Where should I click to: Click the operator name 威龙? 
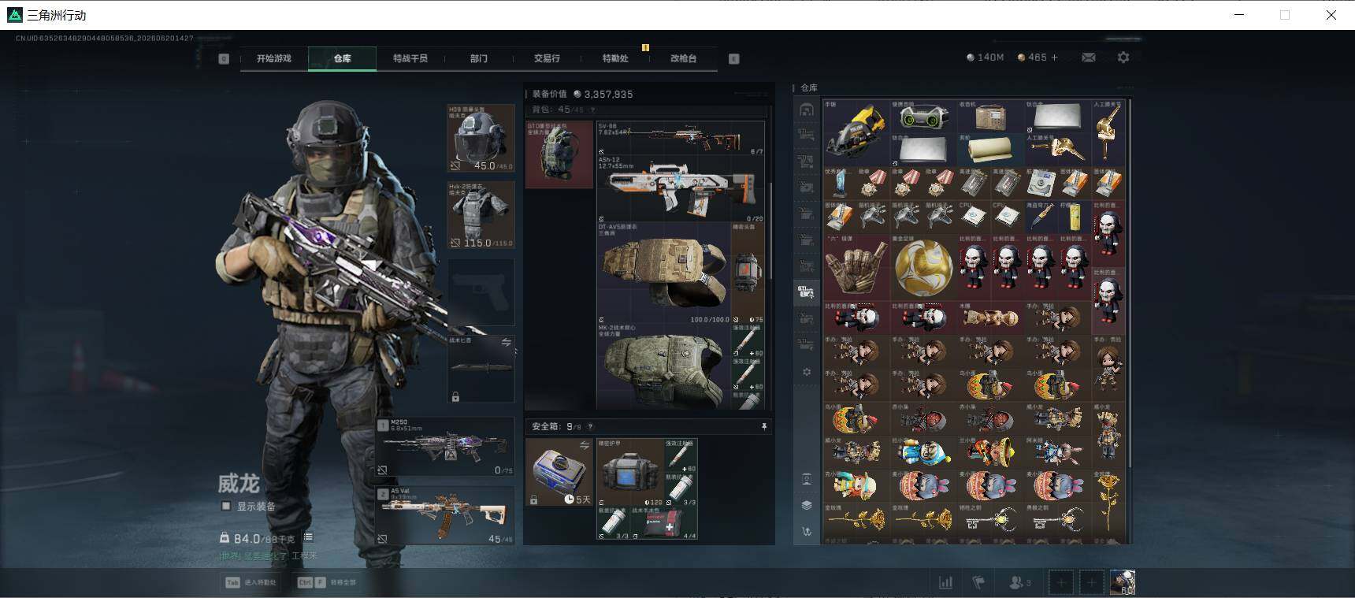click(239, 483)
